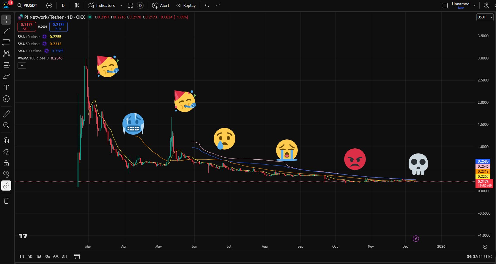The image size is (496, 264).
Task: Open the candlestick chart style picker
Action: tap(77, 5)
